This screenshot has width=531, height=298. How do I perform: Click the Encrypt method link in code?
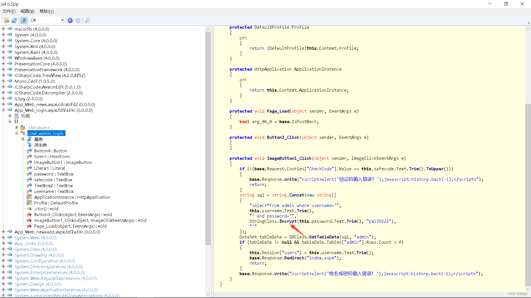pyautogui.click(x=288, y=221)
